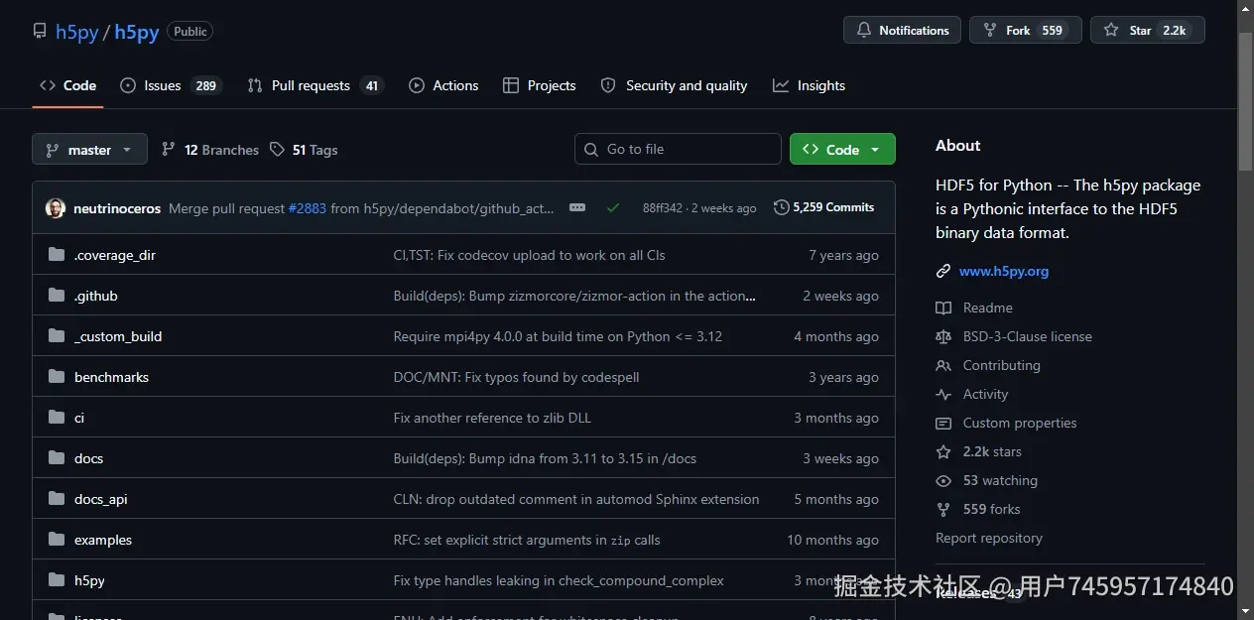Open the Insights tab
This screenshot has width=1254, height=620.
(810, 85)
